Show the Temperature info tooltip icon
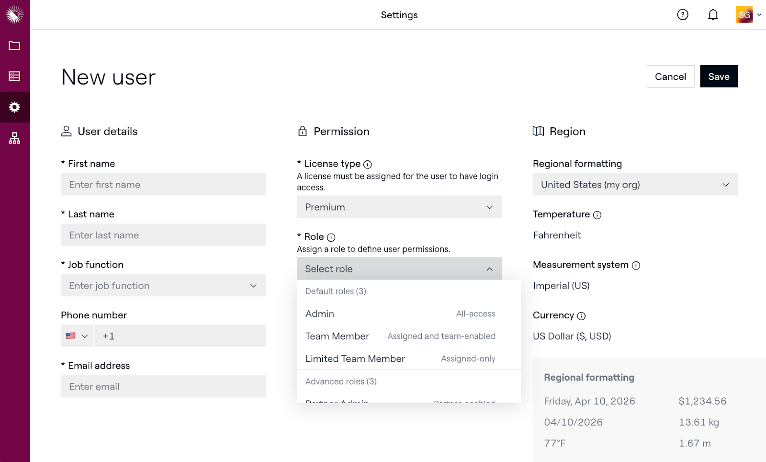The width and height of the screenshot is (766, 462). 597,215
